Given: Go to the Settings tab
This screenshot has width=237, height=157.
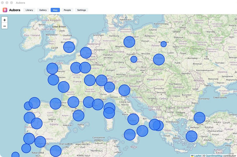Looking at the screenshot, I should (x=82, y=10).
